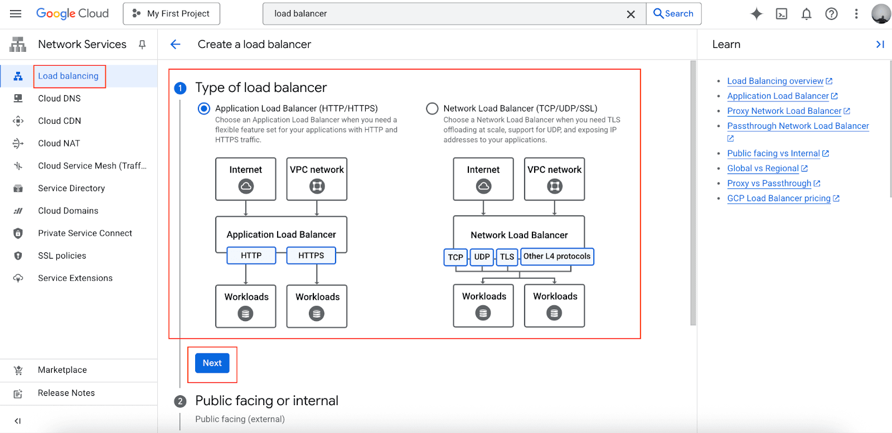Open Cloud CDN in sidebar
This screenshot has height=433, width=892.
point(59,120)
